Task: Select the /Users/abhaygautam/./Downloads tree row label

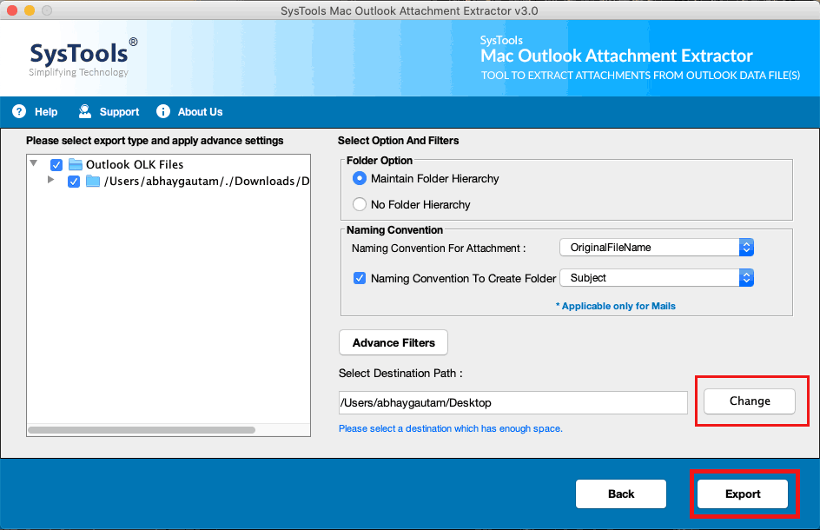Action: 207,181
